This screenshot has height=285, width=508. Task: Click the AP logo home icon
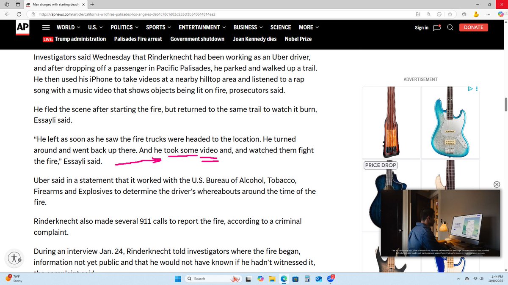coord(22,27)
